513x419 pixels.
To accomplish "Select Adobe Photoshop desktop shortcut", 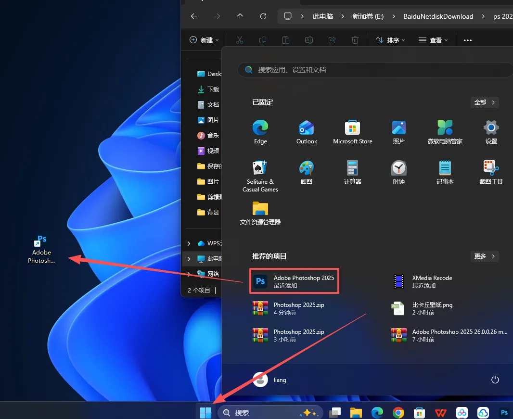I will click(x=41, y=249).
